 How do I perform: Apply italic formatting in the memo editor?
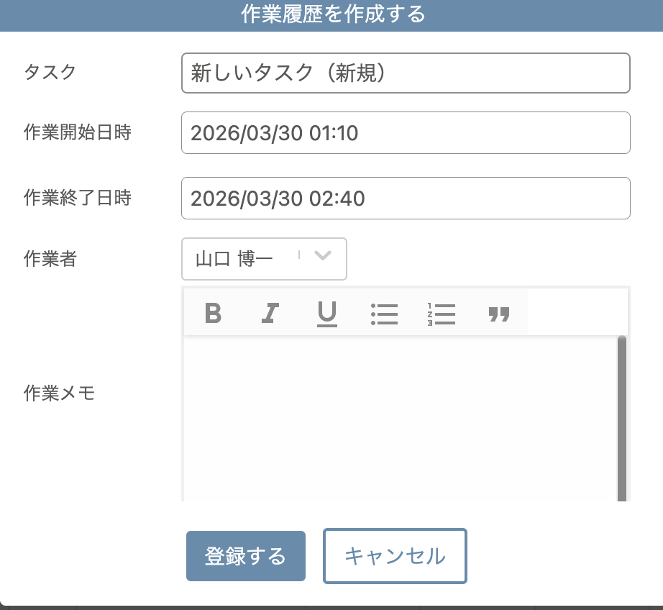coord(270,312)
